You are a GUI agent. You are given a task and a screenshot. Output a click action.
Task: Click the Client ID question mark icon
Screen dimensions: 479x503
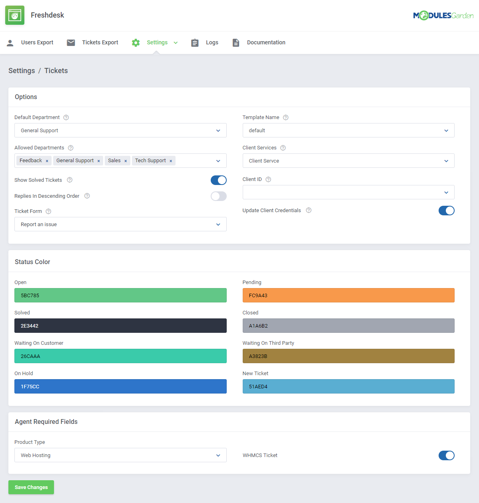pos(268,179)
